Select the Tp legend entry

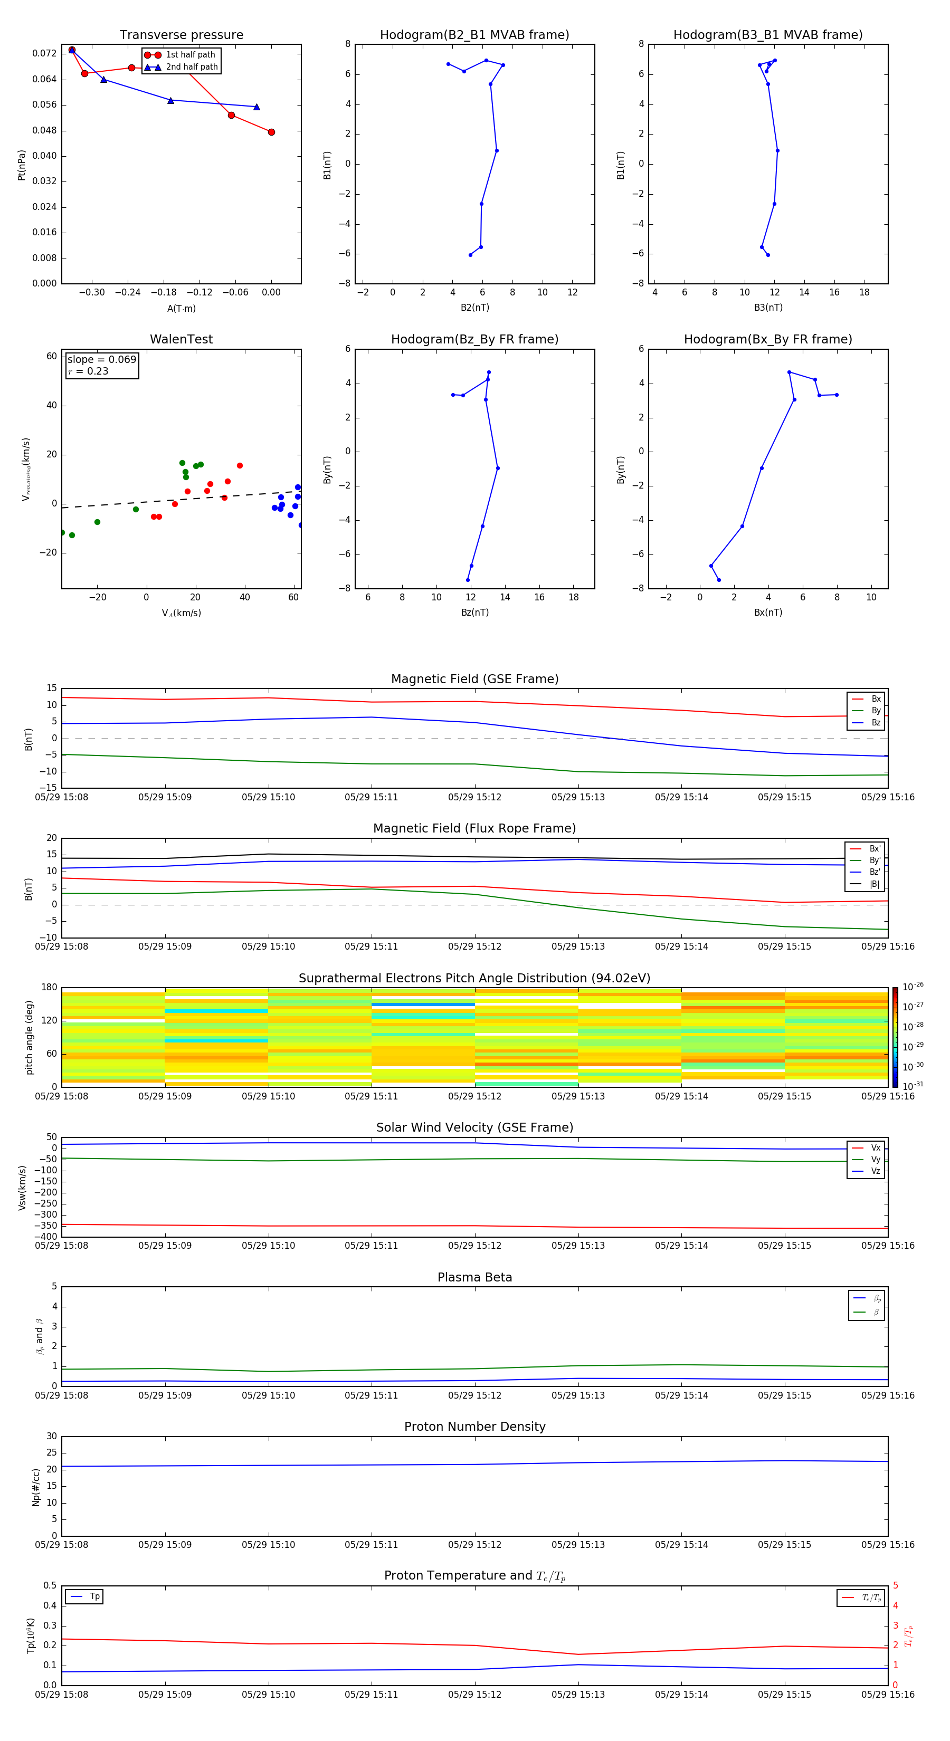[x=84, y=1597]
